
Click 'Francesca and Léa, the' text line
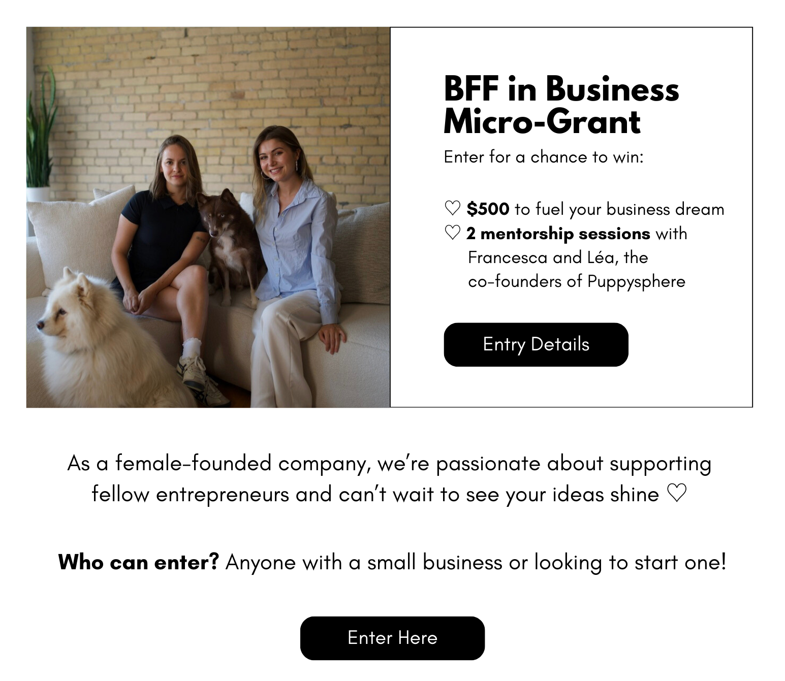558,257
